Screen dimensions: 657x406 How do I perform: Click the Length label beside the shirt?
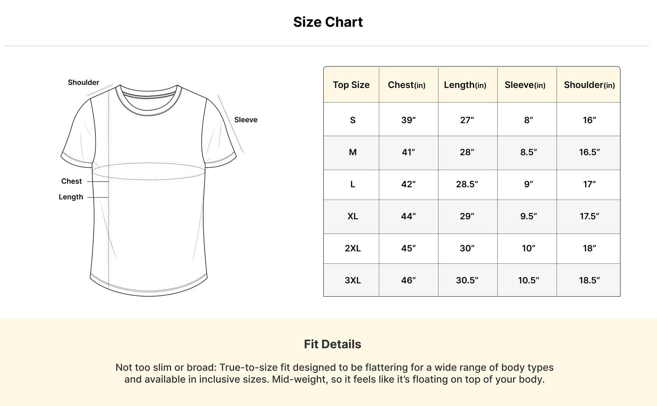click(71, 197)
